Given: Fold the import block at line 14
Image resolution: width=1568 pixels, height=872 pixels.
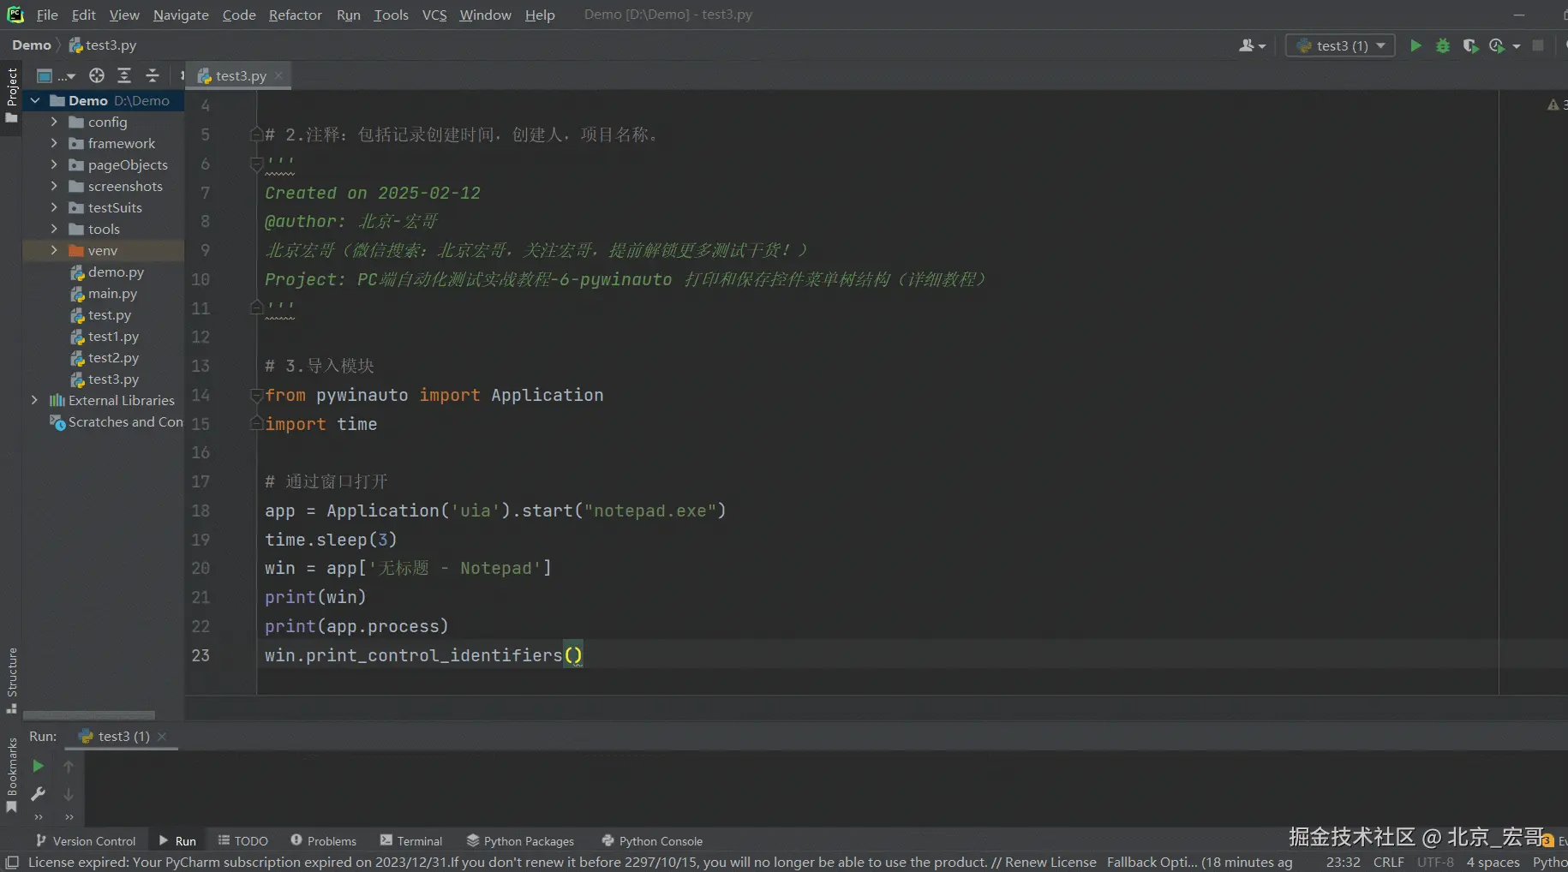Looking at the screenshot, I should coord(255,395).
